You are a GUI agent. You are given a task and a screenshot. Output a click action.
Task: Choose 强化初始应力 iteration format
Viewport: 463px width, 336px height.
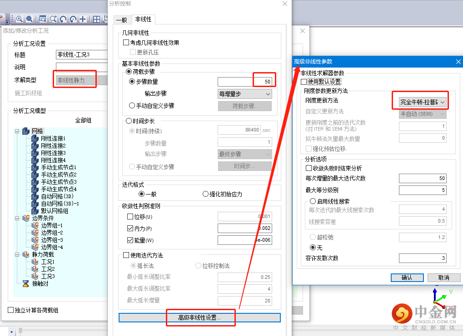coord(205,194)
